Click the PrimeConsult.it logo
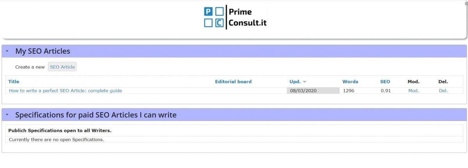Viewport: 468px width, 168px height. pyautogui.click(x=236, y=17)
